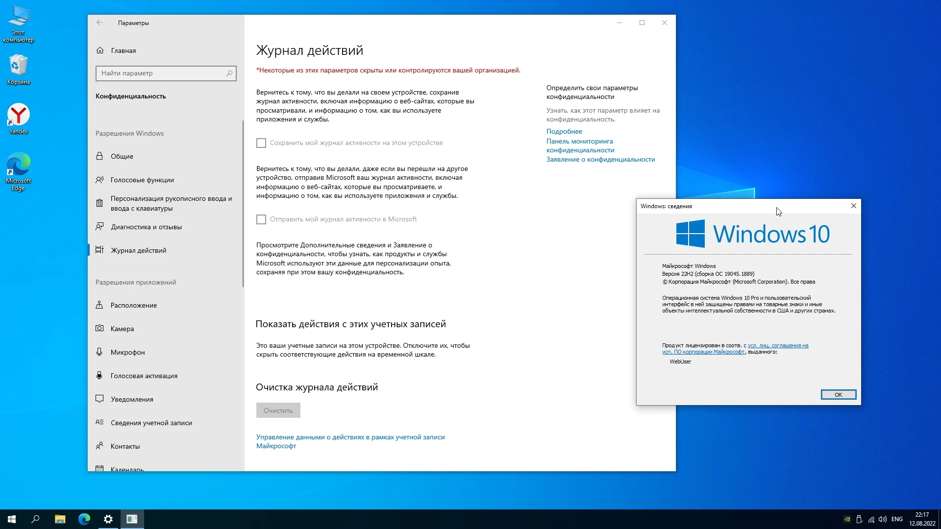
Task: Select Уведомления menu item in sidebar
Action: coord(132,399)
